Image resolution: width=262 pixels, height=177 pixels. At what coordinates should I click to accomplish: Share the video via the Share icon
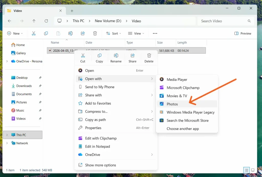[132, 57]
